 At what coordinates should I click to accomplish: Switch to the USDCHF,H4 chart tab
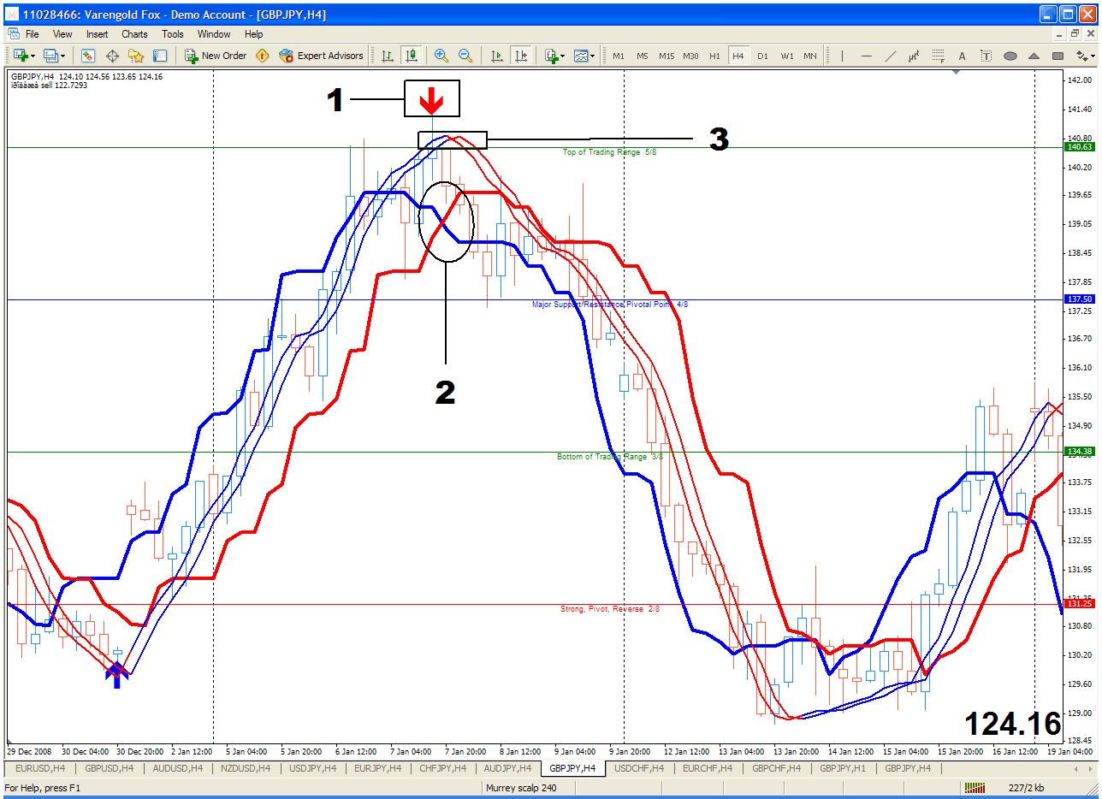pos(639,768)
